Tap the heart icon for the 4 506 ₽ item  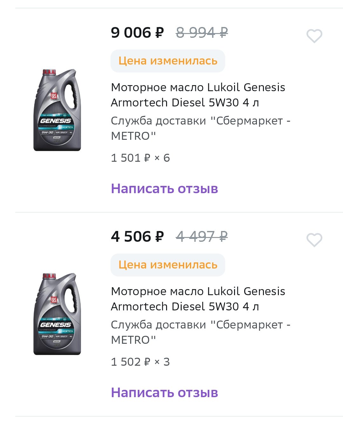[314, 240]
